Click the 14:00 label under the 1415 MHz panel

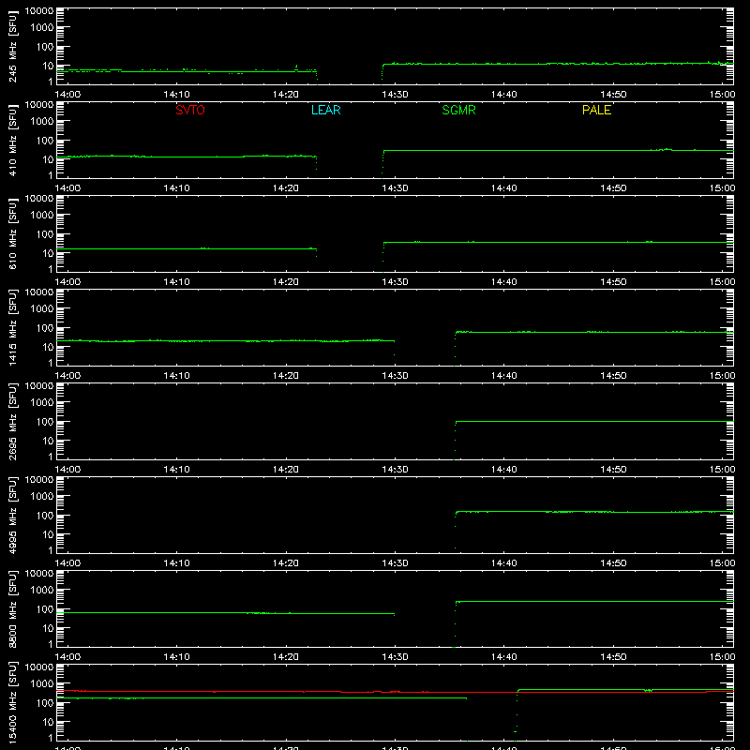click(67, 376)
